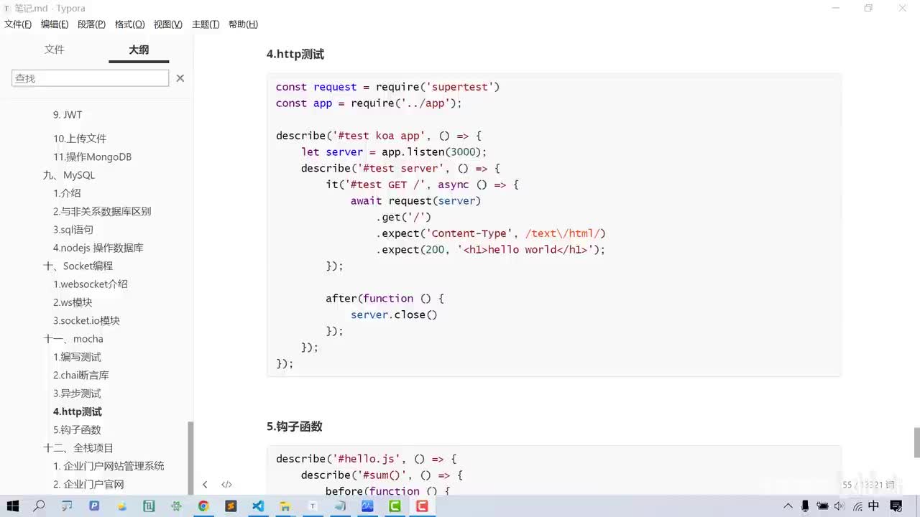
Task: Select 十二、全栈项目 outline heading
Action: click(78, 448)
